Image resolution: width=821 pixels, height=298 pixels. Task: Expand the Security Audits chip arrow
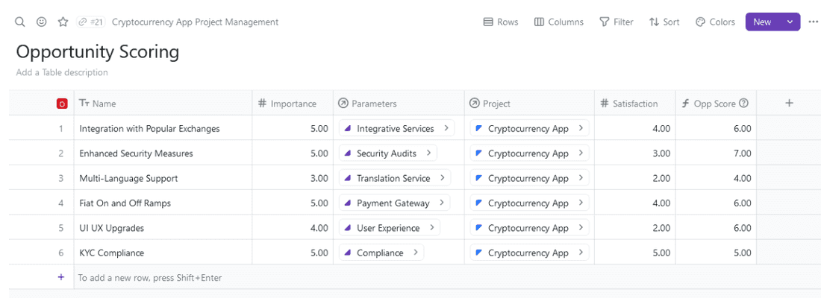[429, 153]
